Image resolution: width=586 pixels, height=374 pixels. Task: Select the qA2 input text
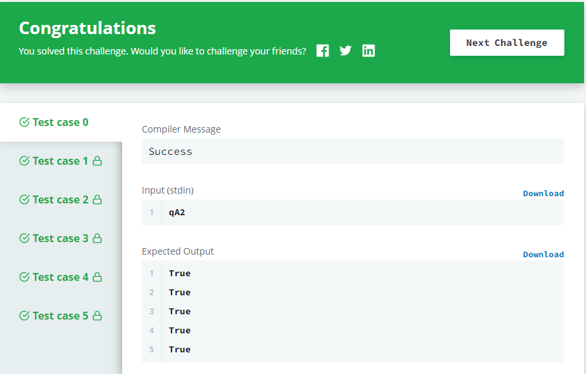click(x=177, y=213)
